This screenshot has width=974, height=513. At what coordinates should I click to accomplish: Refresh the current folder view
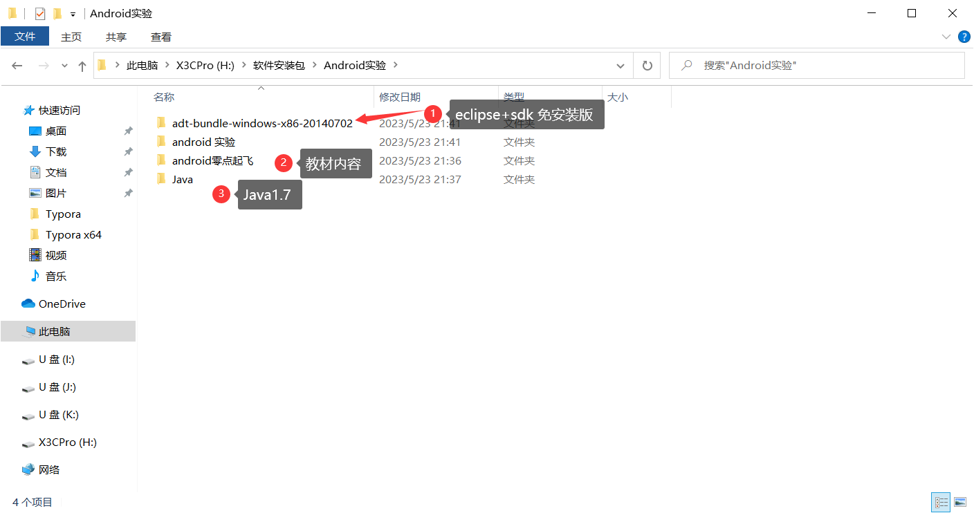pos(647,65)
